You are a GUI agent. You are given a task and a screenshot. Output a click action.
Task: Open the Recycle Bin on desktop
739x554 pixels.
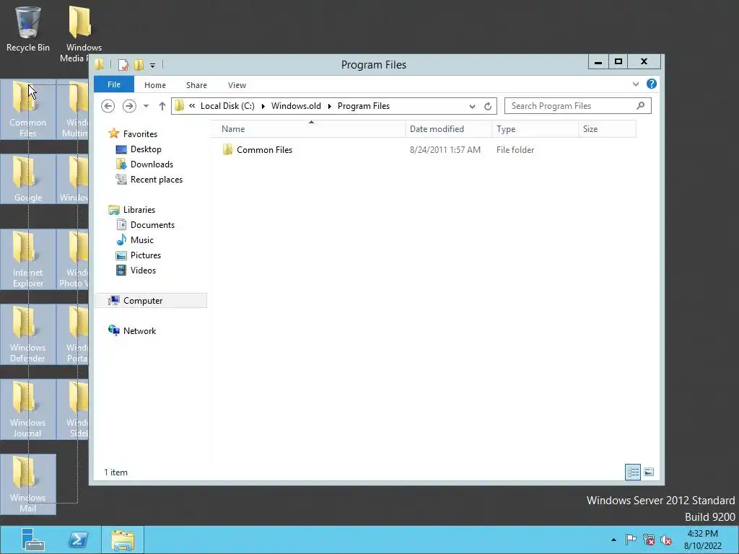28,29
